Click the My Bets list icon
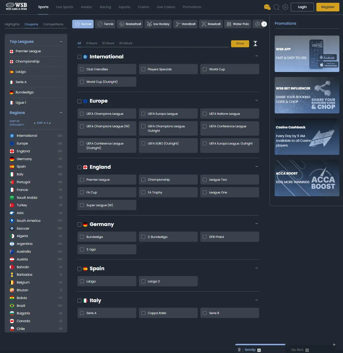 [x=307, y=350]
